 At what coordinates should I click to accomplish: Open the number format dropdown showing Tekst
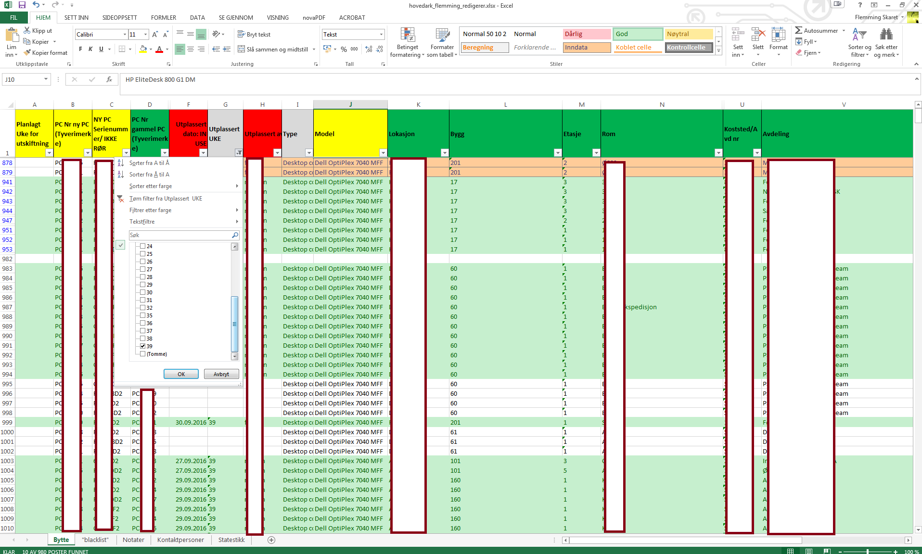381,34
